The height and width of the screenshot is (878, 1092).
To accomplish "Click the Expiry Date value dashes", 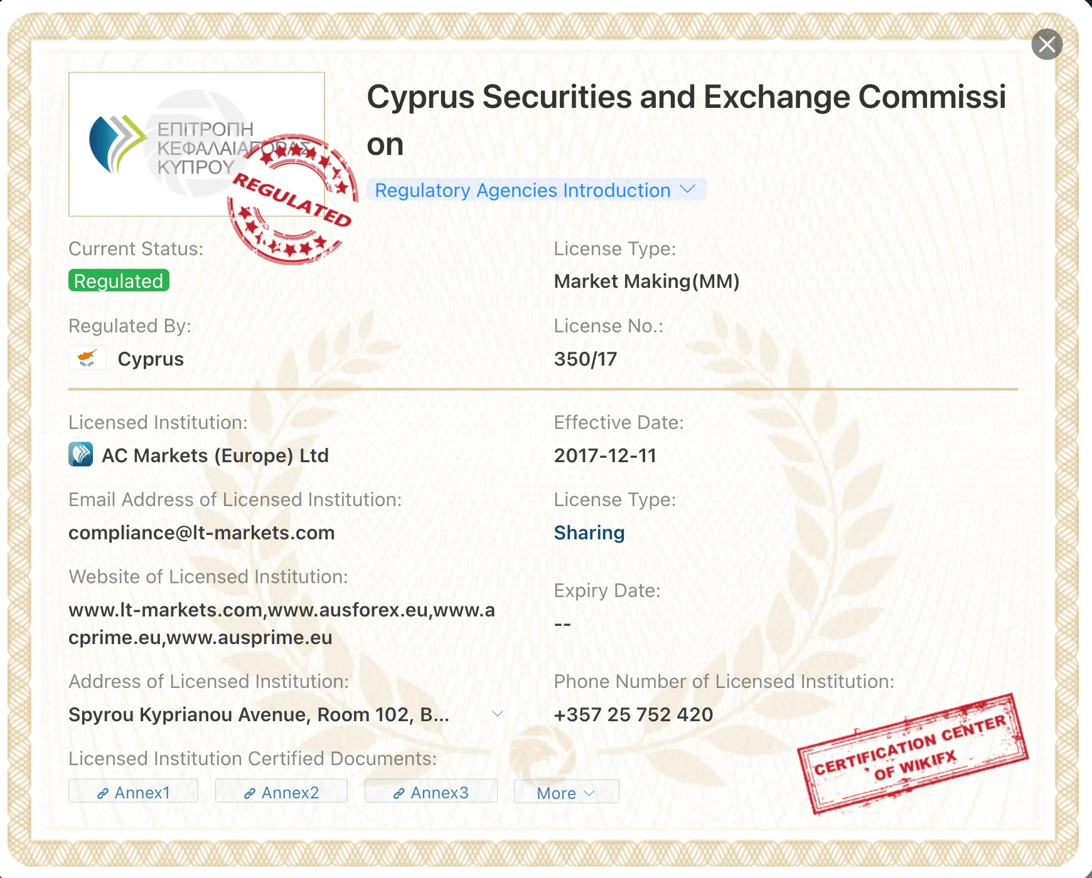I will (562, 624).
